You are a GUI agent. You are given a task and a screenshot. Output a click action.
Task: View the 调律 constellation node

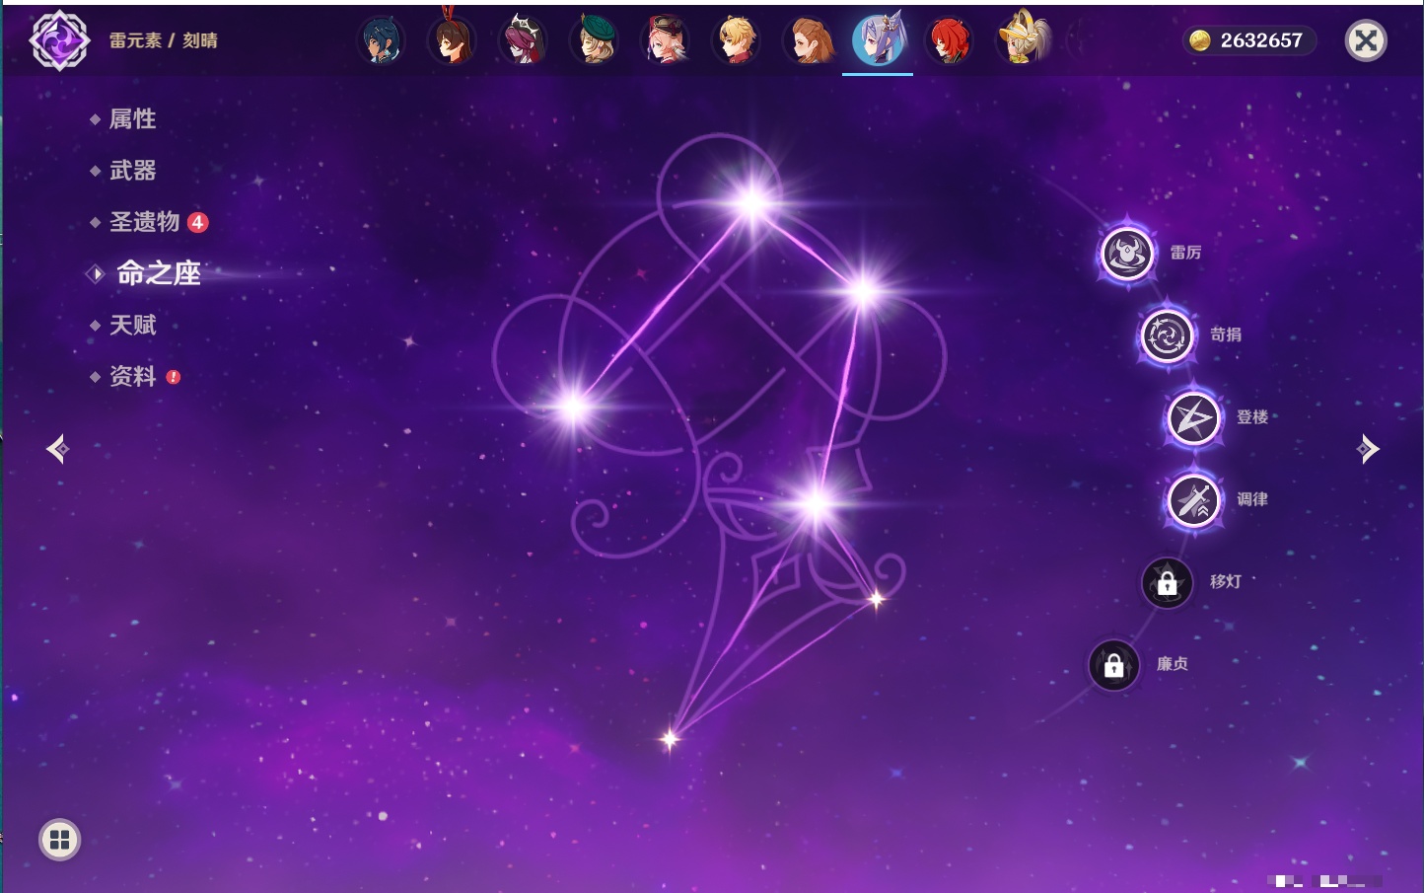[1193, 500]
